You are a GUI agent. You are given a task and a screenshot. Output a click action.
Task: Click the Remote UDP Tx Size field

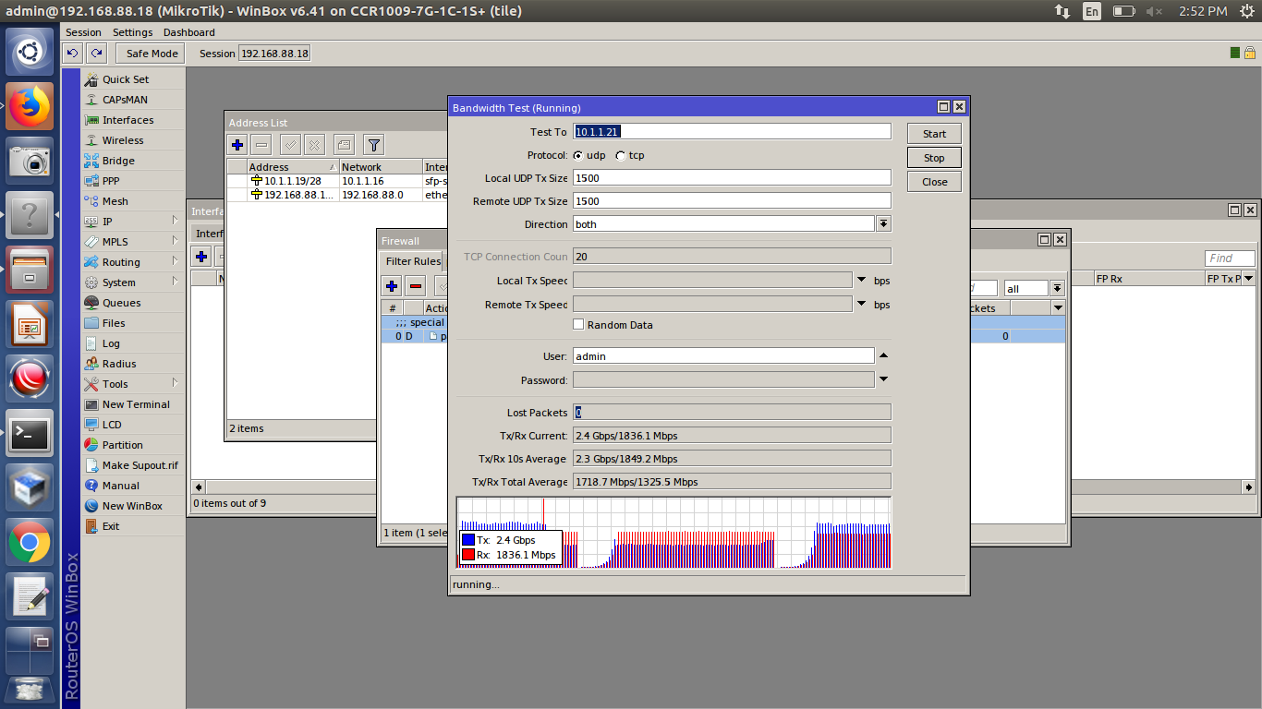click(732, 200)
